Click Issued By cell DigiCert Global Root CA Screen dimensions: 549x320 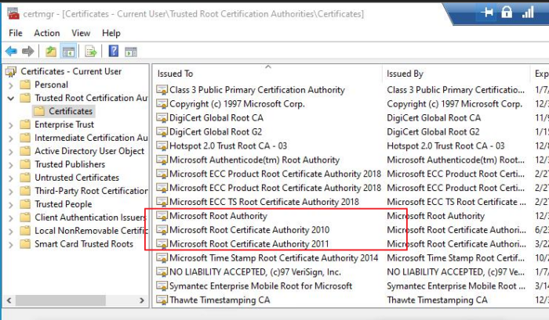pos(434,117)
